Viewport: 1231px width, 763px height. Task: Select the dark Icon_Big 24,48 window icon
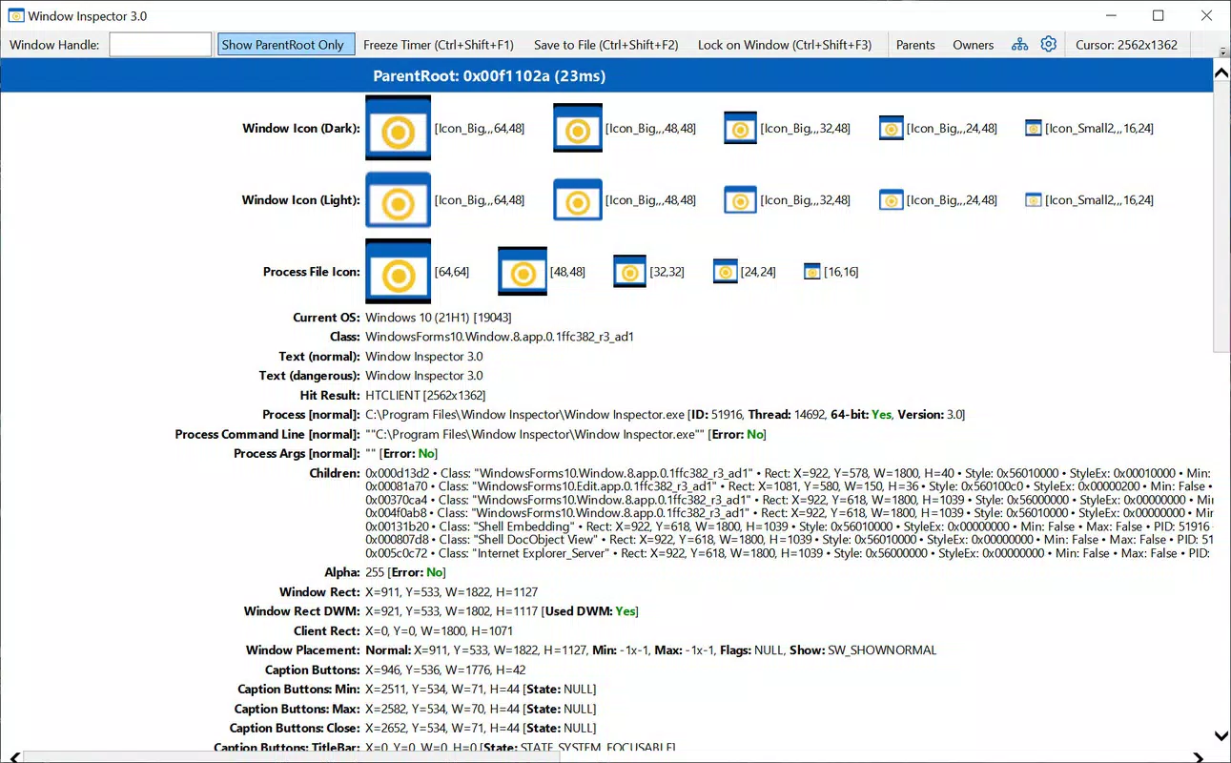[x=891, y=128]
